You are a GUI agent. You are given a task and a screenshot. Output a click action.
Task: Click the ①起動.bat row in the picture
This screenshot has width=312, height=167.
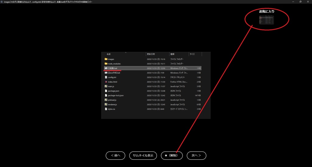click(x=153, y=68)
